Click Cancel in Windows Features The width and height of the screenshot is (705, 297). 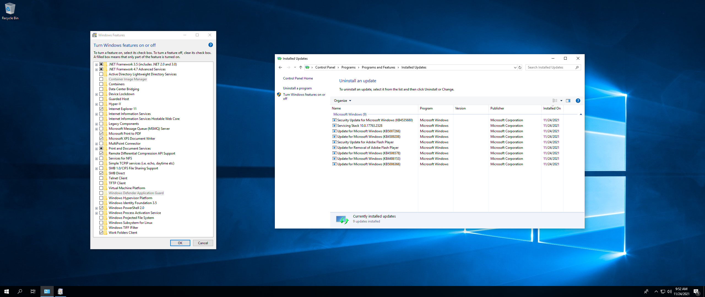203,243
